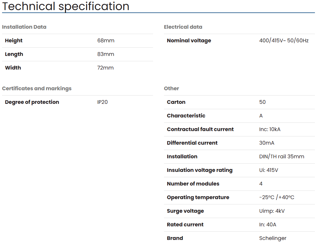Click the Surge voltage label
Screen dimensions: 317x250
[186, 211]
